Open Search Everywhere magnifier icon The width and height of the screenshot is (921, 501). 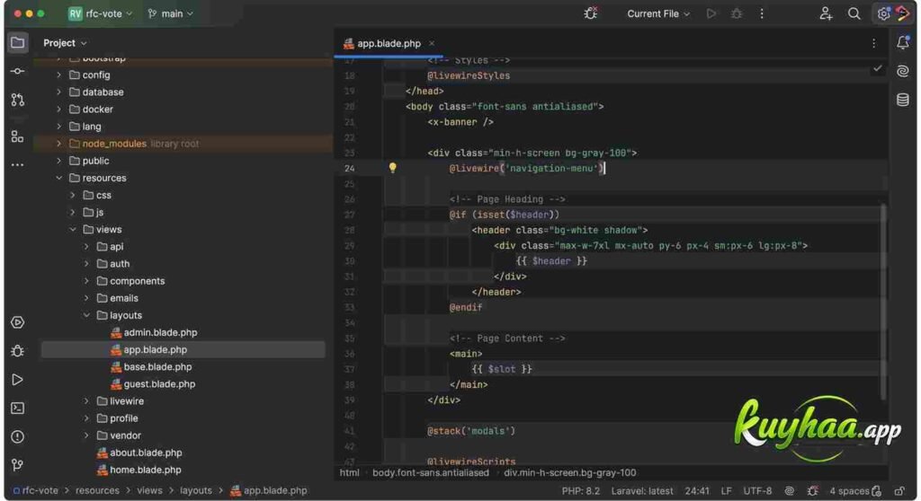pos(854,13)
